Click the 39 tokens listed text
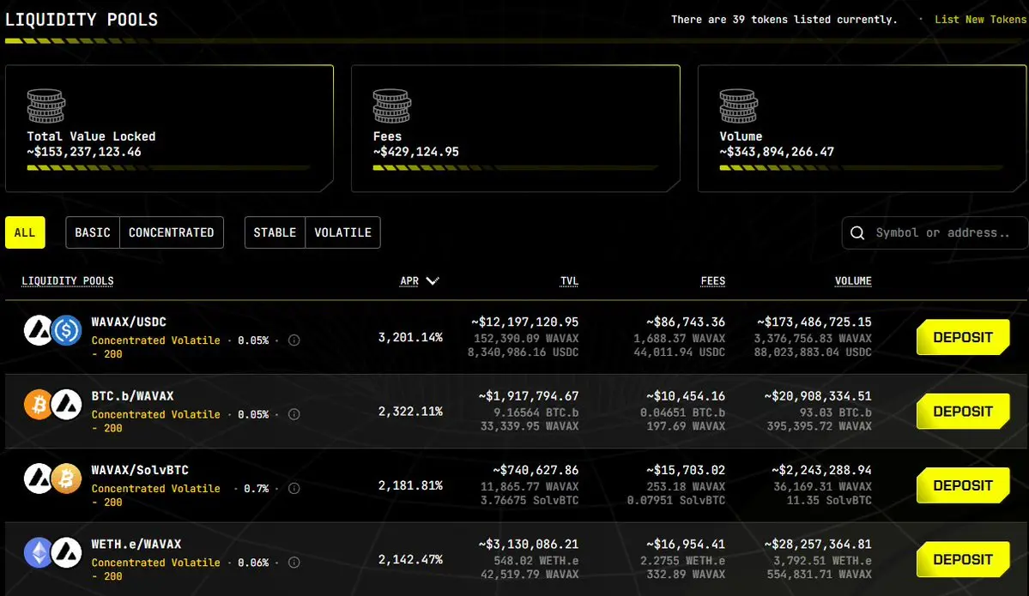This screenshot has height=596, width=1029. [x=784, y=20]
